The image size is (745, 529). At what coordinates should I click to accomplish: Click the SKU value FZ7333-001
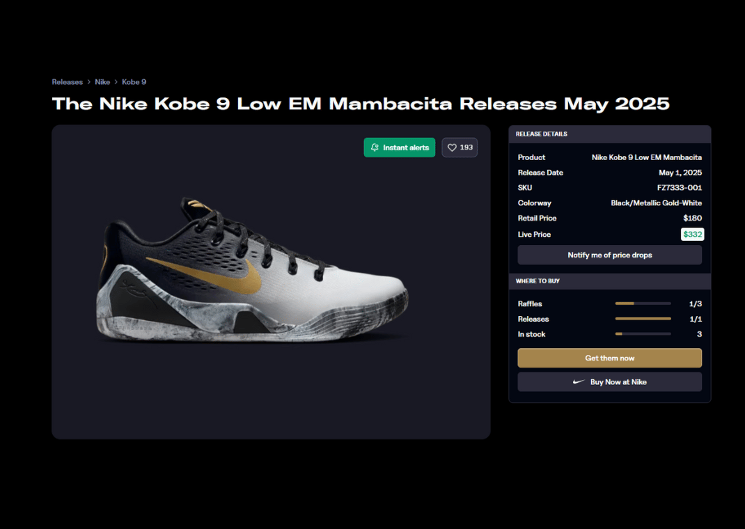tap(680, 187)
